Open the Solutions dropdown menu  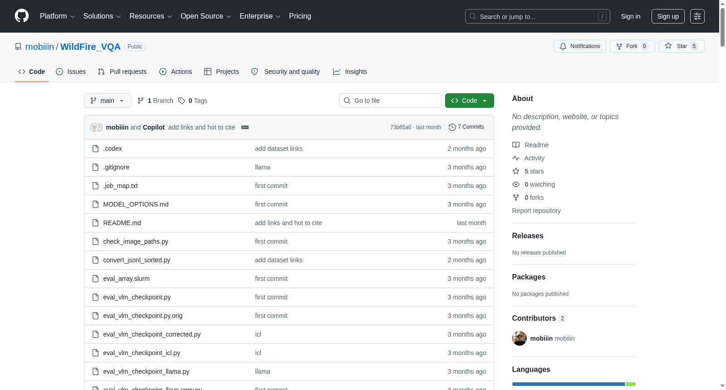(x=102, y=16)
